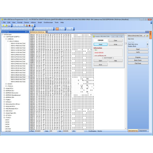The image size is (153, 153).
Task: Open the Script menu
Action: [40, 22]
